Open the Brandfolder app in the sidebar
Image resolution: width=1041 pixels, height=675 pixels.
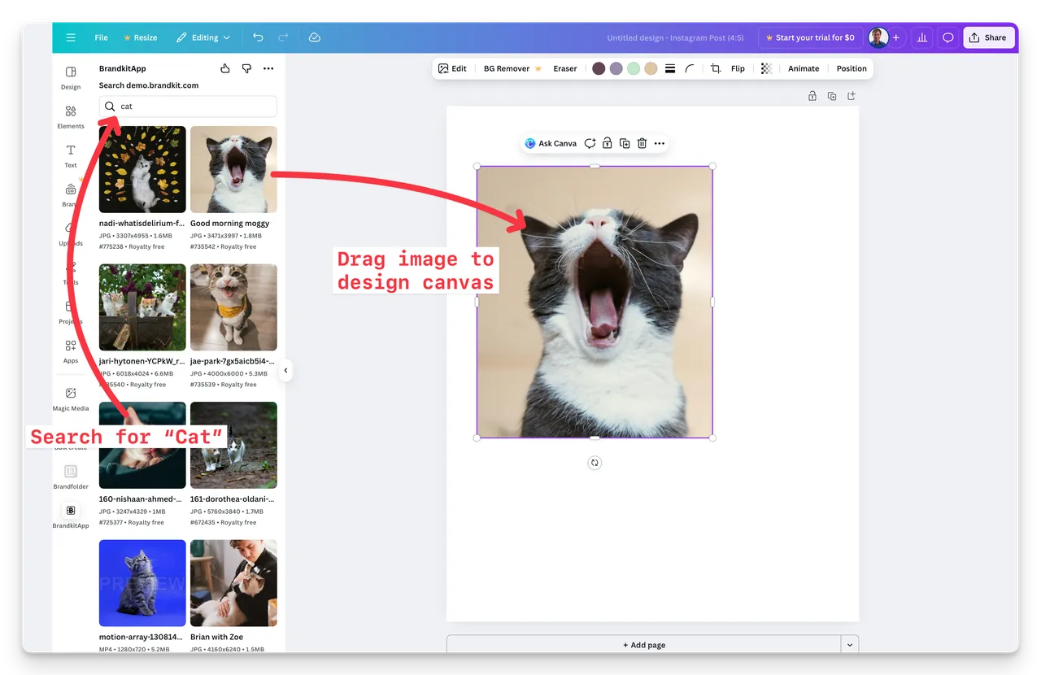click(x=71, y=474)
